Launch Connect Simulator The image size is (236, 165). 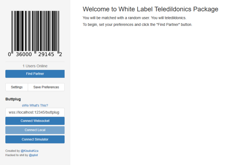[x=35, y=139]
